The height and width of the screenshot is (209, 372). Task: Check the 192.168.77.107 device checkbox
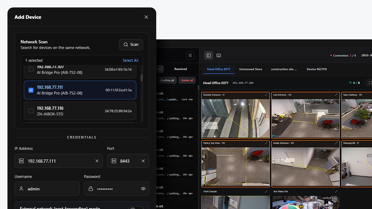tap(31, 69)
